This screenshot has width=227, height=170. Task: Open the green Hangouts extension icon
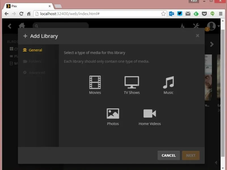click(x=212, y=14)
